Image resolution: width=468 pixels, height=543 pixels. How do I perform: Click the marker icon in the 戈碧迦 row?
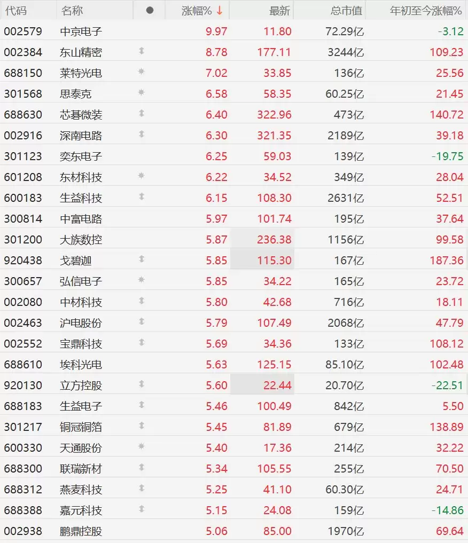tap(142, 259)
